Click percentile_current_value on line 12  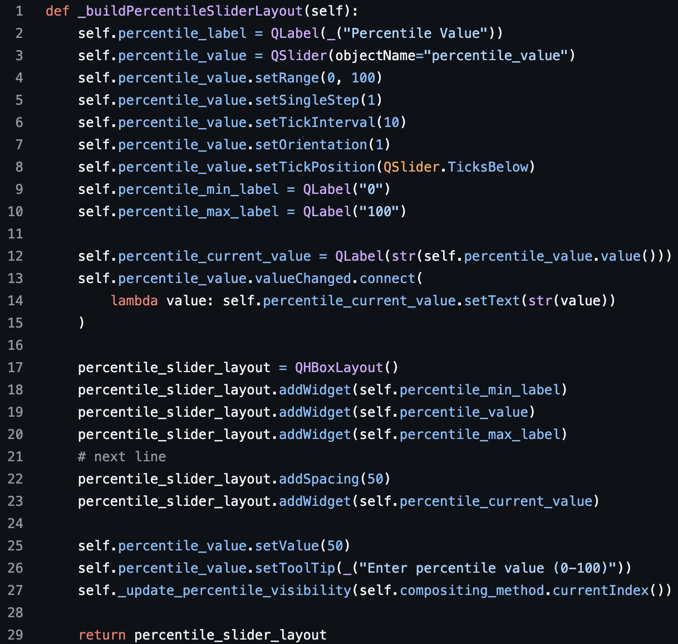pos(214,256)
